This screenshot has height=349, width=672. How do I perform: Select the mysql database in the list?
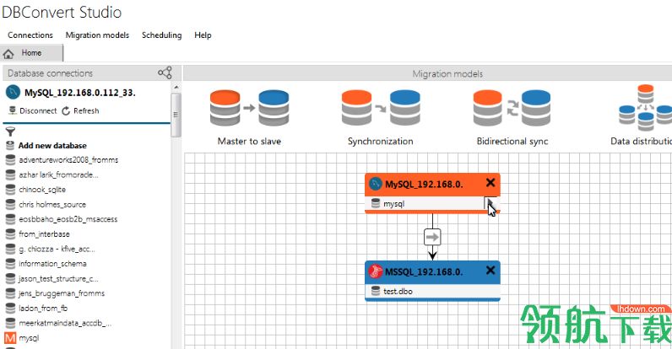[29, 338]
